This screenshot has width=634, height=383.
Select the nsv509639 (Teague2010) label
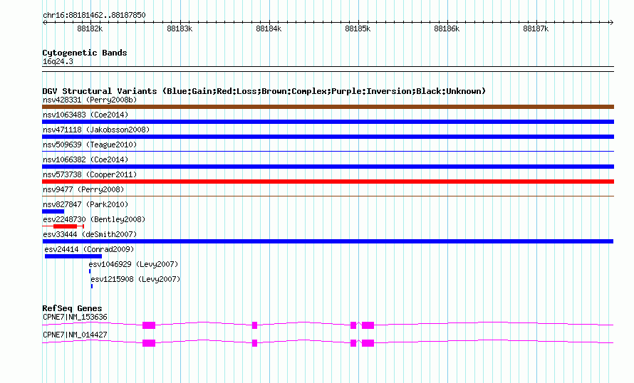click(90, 145)
